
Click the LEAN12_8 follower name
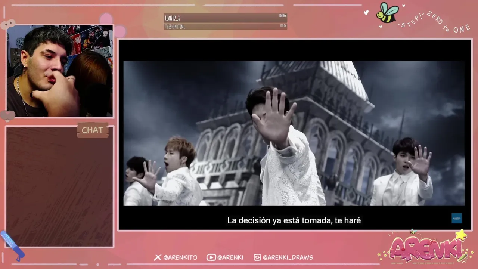pyautogui.click(x=173, y=18)
